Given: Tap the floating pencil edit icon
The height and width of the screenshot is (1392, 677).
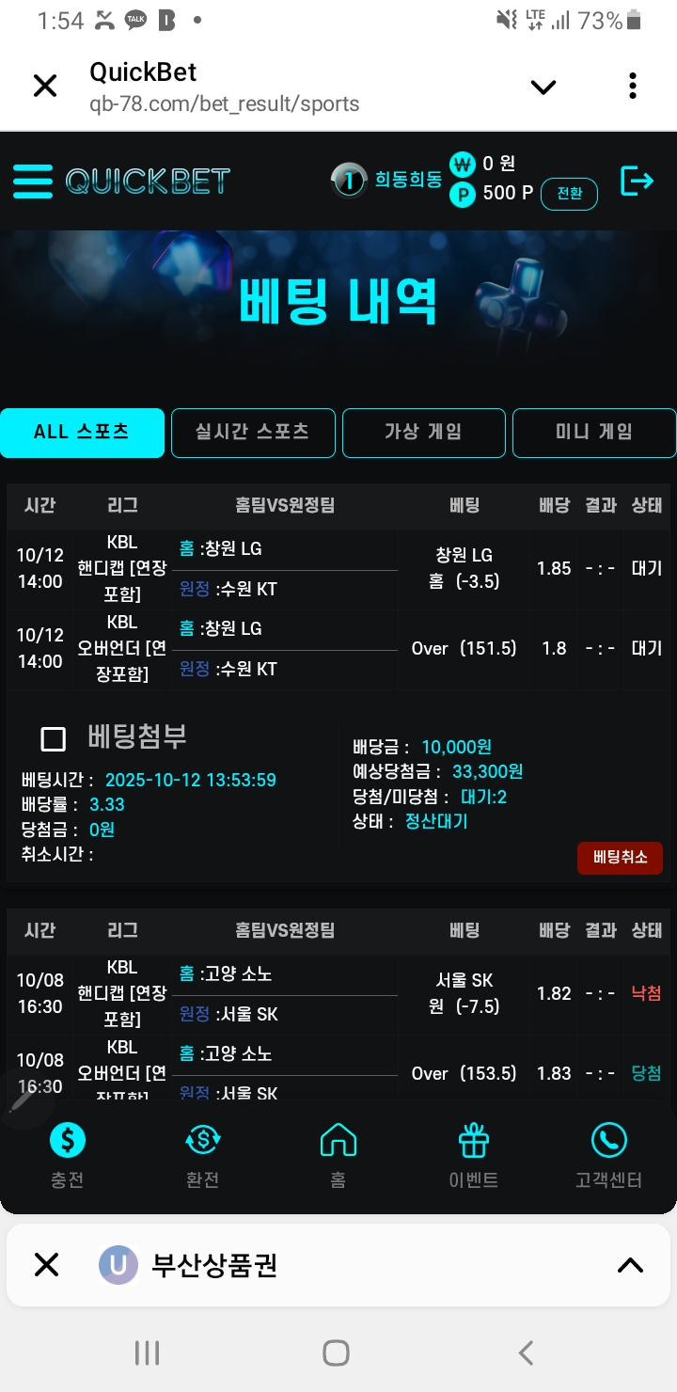Looking at the screenshot, I should click(23, 1099).
